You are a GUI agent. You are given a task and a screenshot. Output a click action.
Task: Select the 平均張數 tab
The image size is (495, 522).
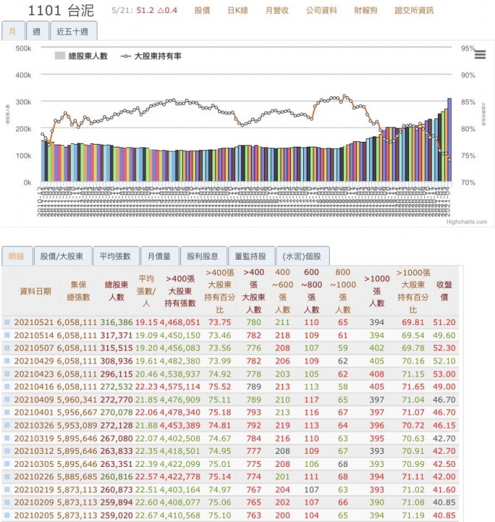(x=115, y=256)
